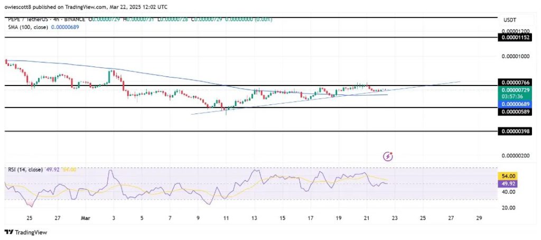541x240 pixels.
Task: Click the tall green candle near Mar 3
Action: point(110,77)
